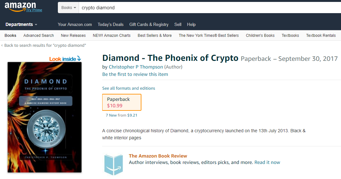Select NEW! Amazon Charts tab
The width and height of the screenshot is (341, 179).
click(x=112, y=35)
